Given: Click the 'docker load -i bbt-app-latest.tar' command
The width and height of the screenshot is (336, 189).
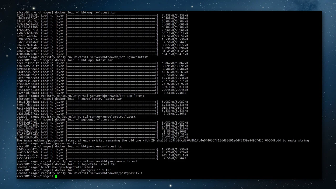Looking at the screenshot, I should 84,60.
